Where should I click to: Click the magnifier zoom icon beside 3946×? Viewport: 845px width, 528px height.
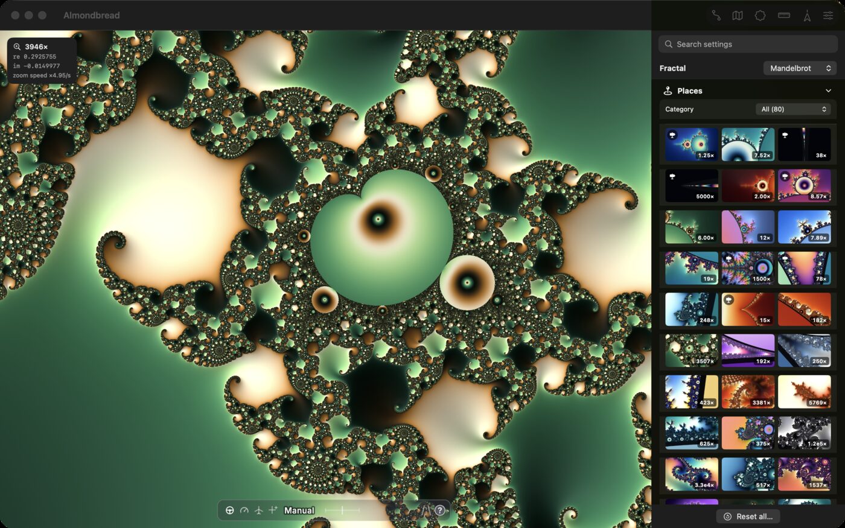17,46
